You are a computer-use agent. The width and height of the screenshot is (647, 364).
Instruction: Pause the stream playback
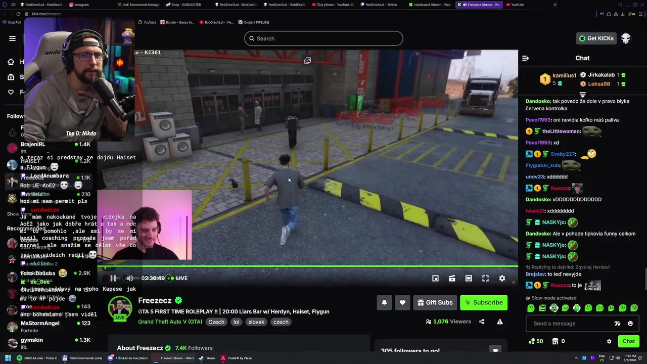113,278
